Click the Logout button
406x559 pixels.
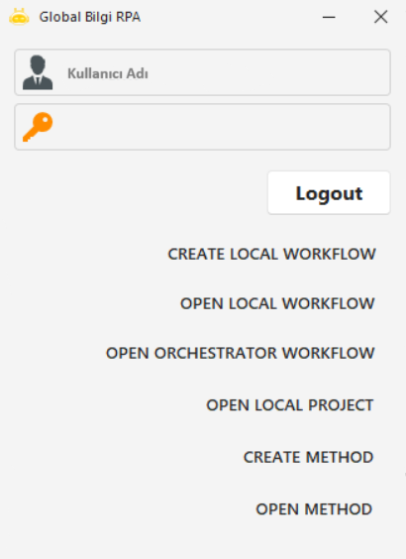pyautogui.click(x=329, y=193)
